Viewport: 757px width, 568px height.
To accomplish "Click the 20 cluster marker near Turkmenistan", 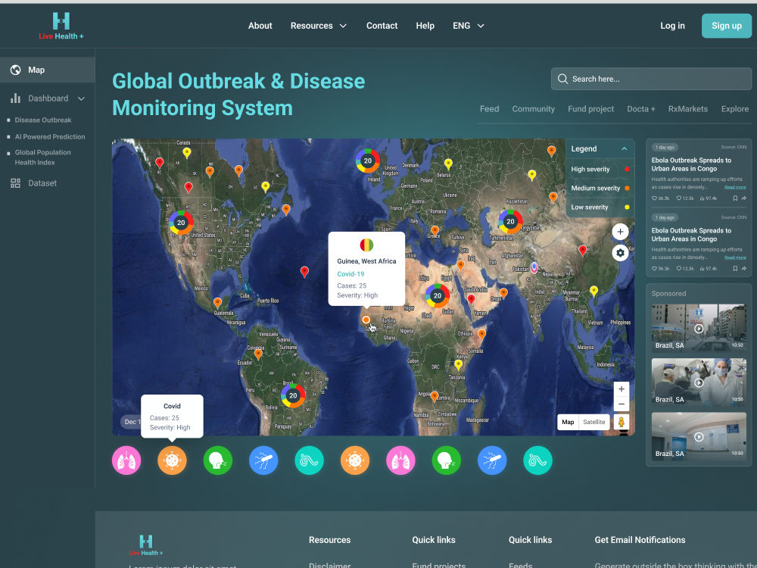I will [x=510, y=222].
